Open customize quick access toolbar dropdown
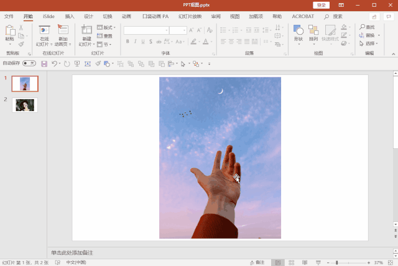 coord(209,64)
